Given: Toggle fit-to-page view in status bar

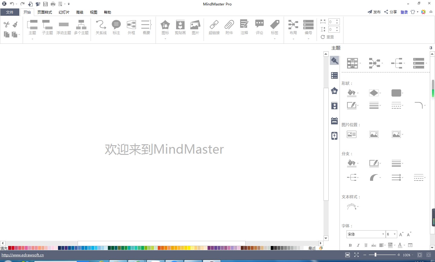Looking at the screenshot, I should 348,255.
